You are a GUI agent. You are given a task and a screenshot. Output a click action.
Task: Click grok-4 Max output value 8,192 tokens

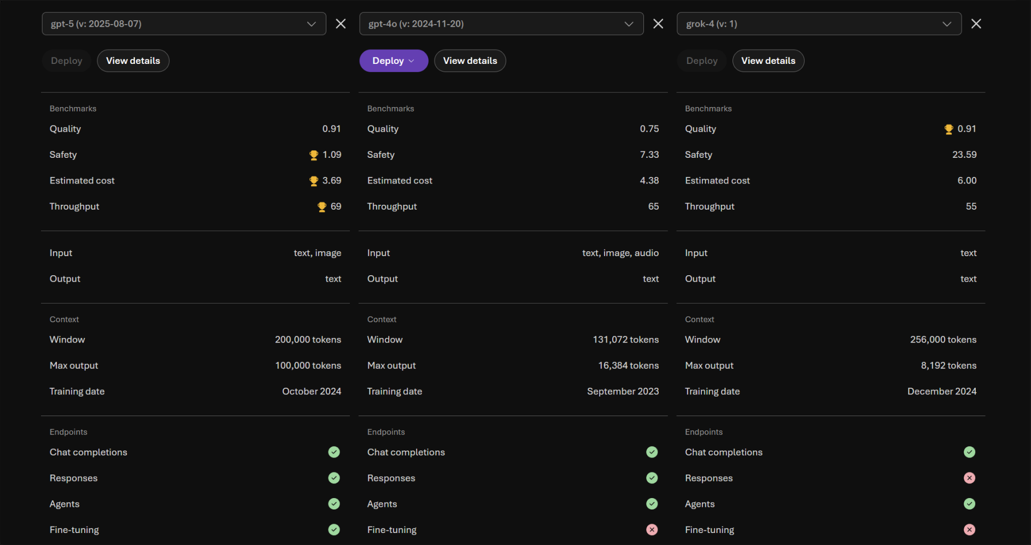949,365
